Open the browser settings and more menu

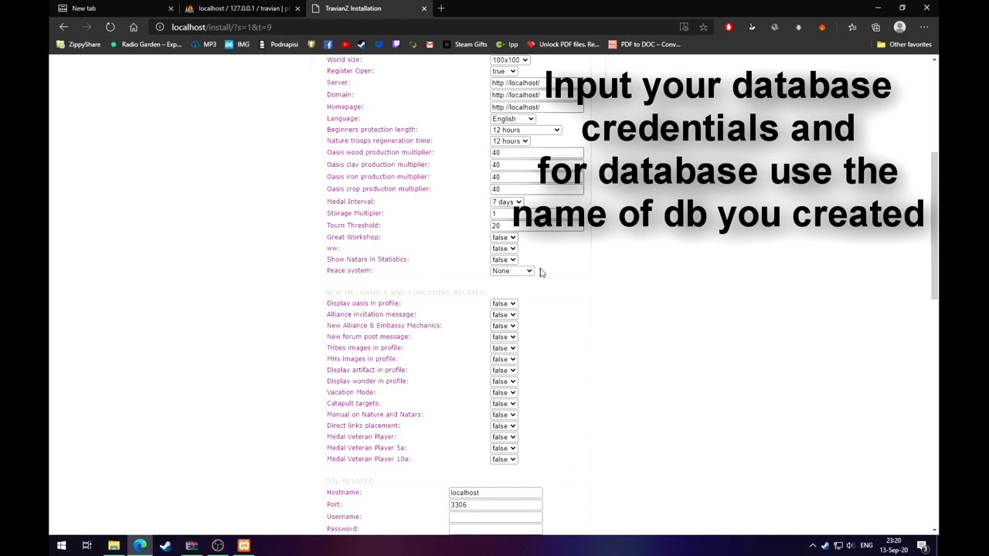924,27
